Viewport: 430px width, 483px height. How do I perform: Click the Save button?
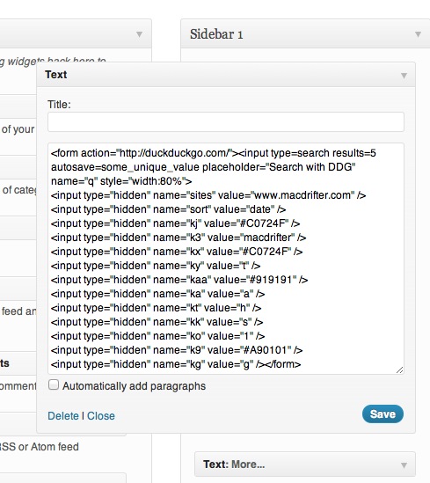(x=383, y=414)
